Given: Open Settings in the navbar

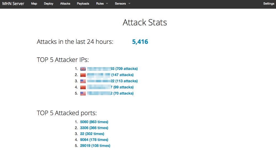Looking at the screenshot, I should 269,4.
